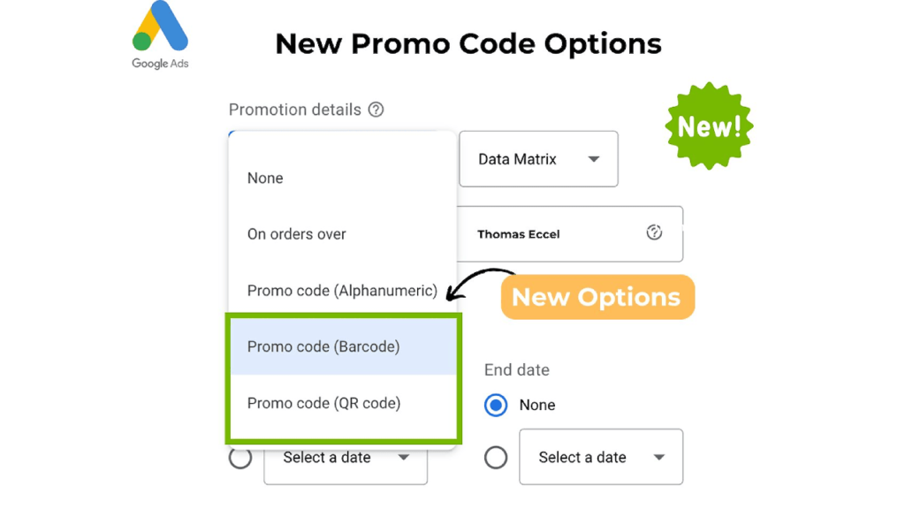The image size is (905, 509).
Task: Open the Data Matrix dropdown
Action: pyautogui.click(x=538, y=159)
